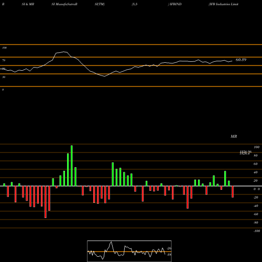Click the "IFBIND" ticker symbol text

coord(175,4)
